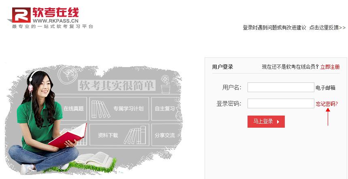Click the red book held by student
The image size is (348, 179).
point(68,136)
